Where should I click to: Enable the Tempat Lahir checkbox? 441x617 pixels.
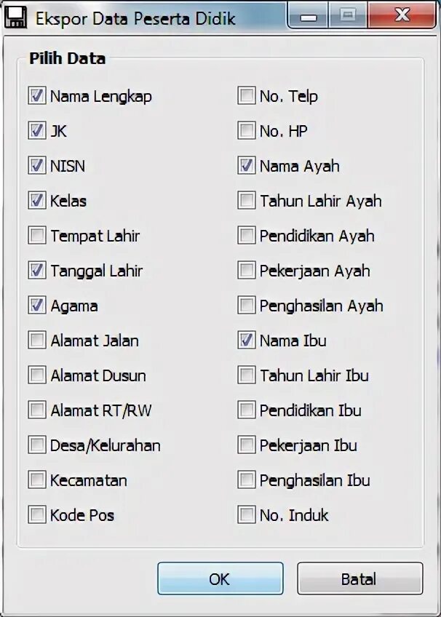37,236
